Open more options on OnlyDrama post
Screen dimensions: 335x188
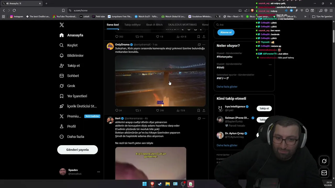coord(204,45)
